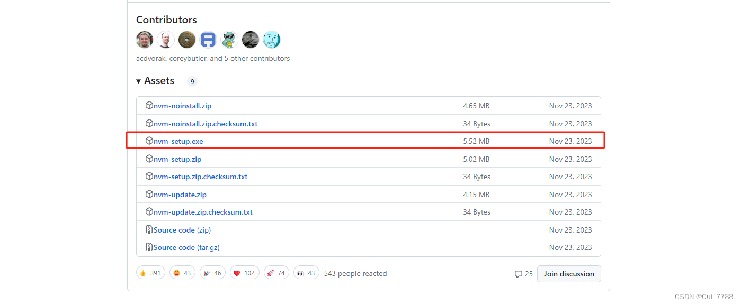Image resolution: width=741 pixels, height=305 pixels.
Task: Download nvm-setup.exe installer
Action: [x=178, y=141]
